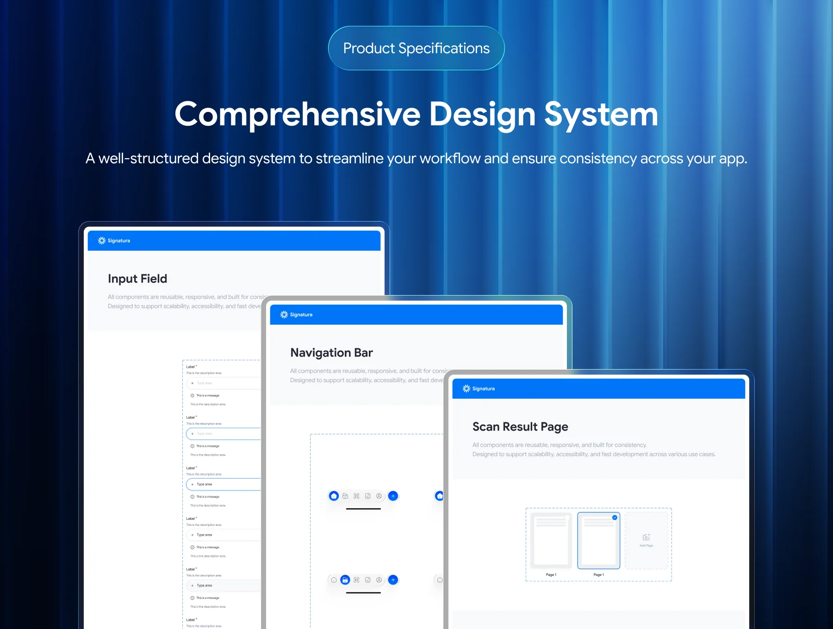Viewport: 833px width, 629px height.
Task: Tap the blue plus button beside folder-active nav bar
Action: pyautogui.click(x=393, y=580)
